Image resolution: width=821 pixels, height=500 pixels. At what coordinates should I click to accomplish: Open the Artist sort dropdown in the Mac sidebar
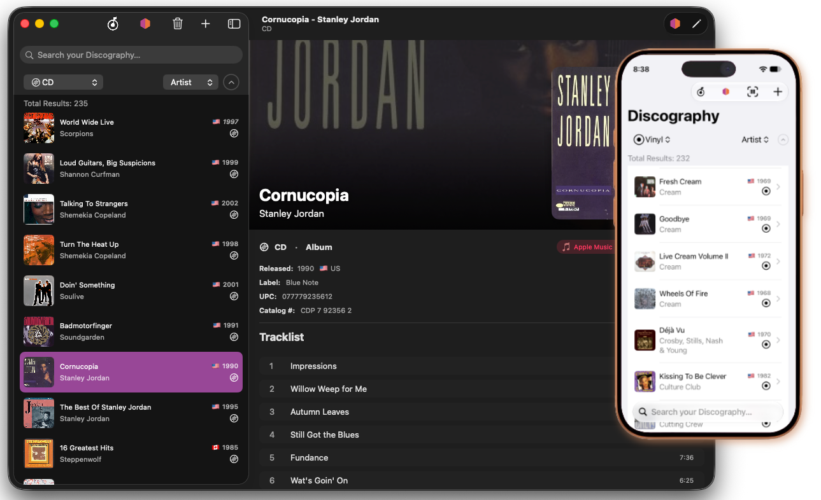[x=190, y=82]
